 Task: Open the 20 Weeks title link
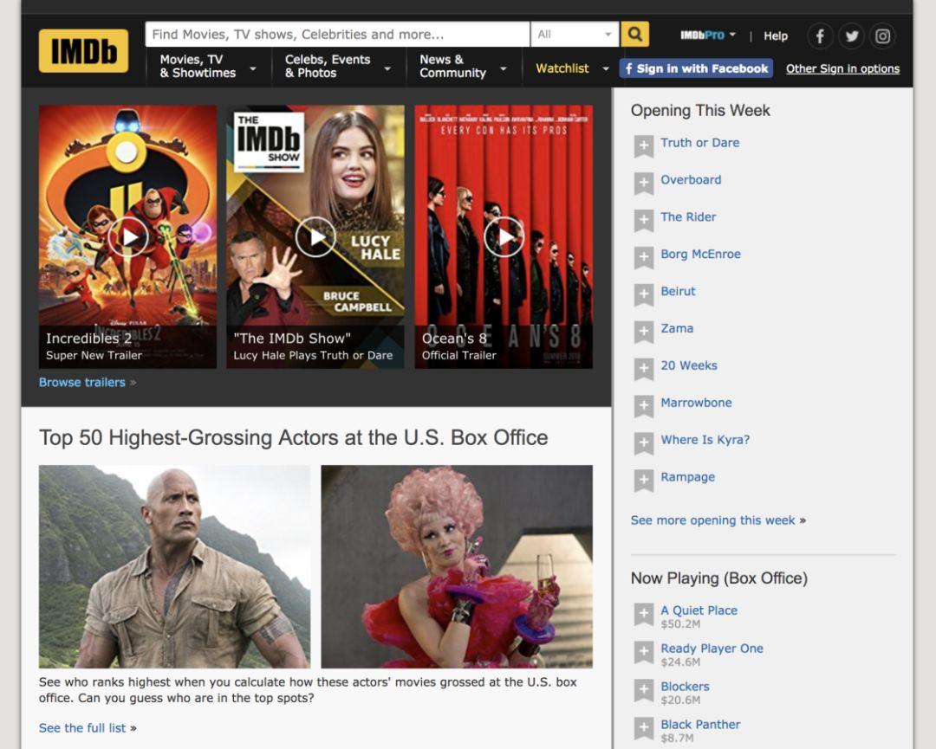689,365
